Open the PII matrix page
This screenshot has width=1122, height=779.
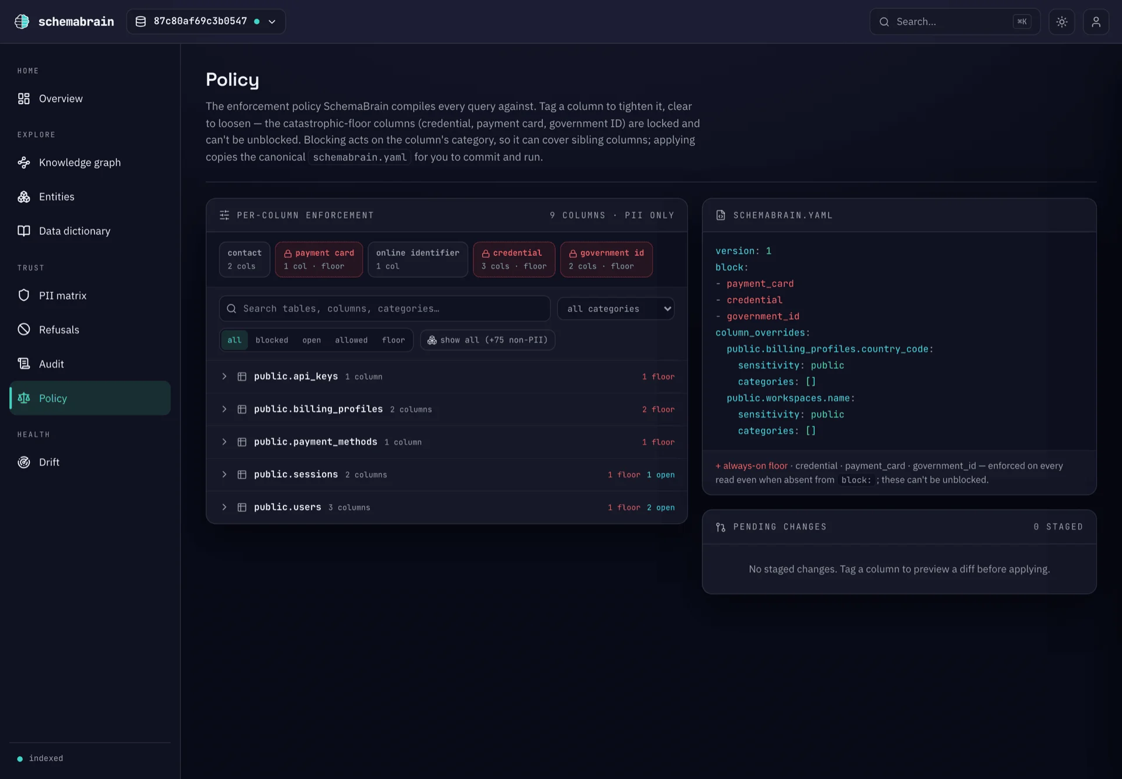(x=90, y=296)
